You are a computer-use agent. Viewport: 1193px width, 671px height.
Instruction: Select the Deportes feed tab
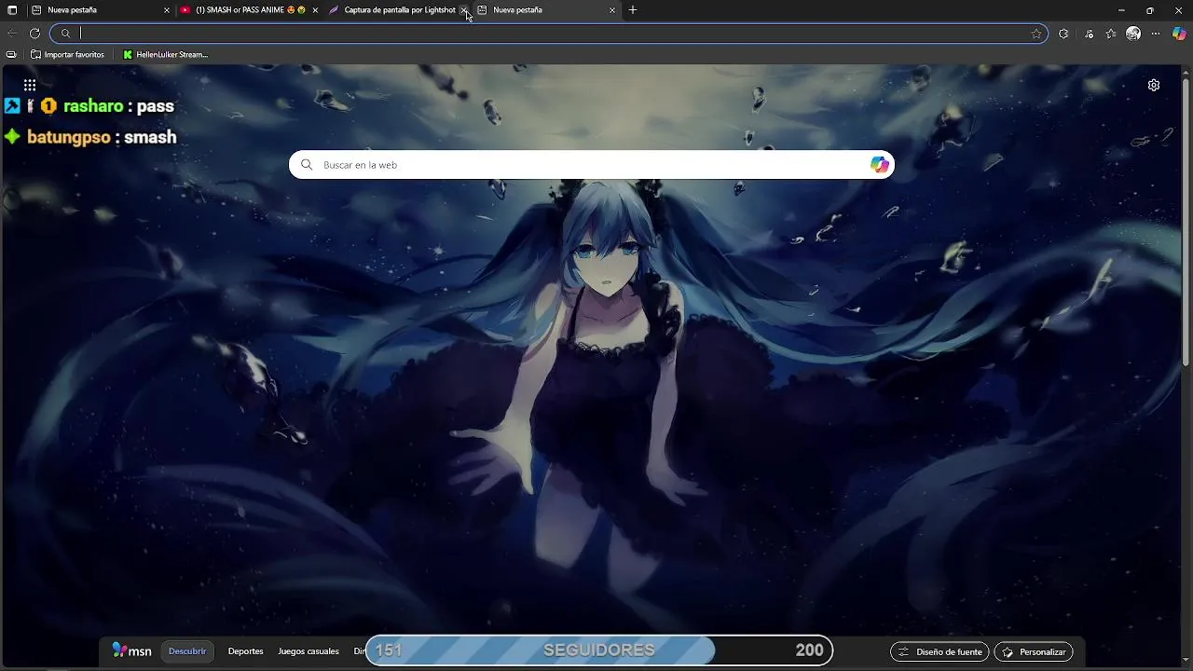(246, 651)
